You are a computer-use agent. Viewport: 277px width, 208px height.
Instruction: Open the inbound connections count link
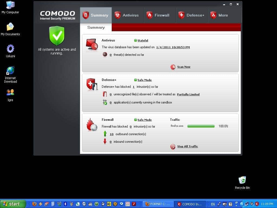click(x=111, y=142)
